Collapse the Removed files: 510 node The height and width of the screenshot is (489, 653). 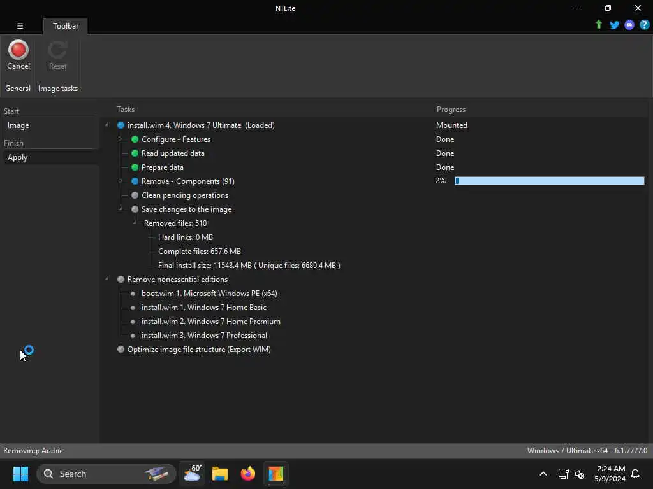(x=134, y=223)
